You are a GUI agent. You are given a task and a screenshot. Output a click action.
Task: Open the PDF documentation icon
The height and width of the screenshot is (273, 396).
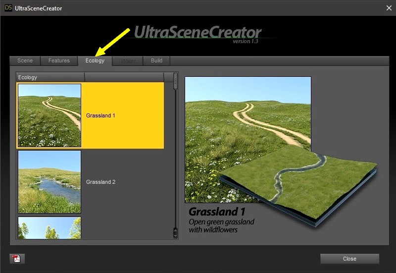coord(17,259)
